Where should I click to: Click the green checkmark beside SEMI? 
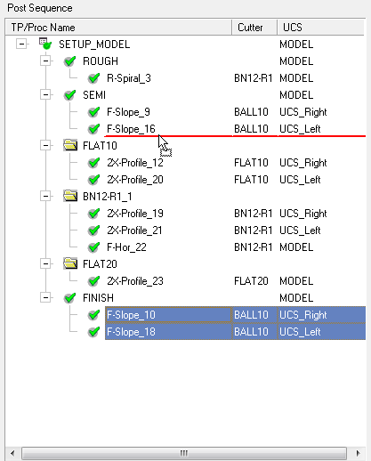69,95
